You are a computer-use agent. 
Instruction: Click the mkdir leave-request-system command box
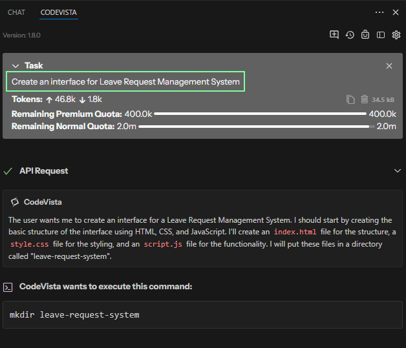(x=202, y=314)
